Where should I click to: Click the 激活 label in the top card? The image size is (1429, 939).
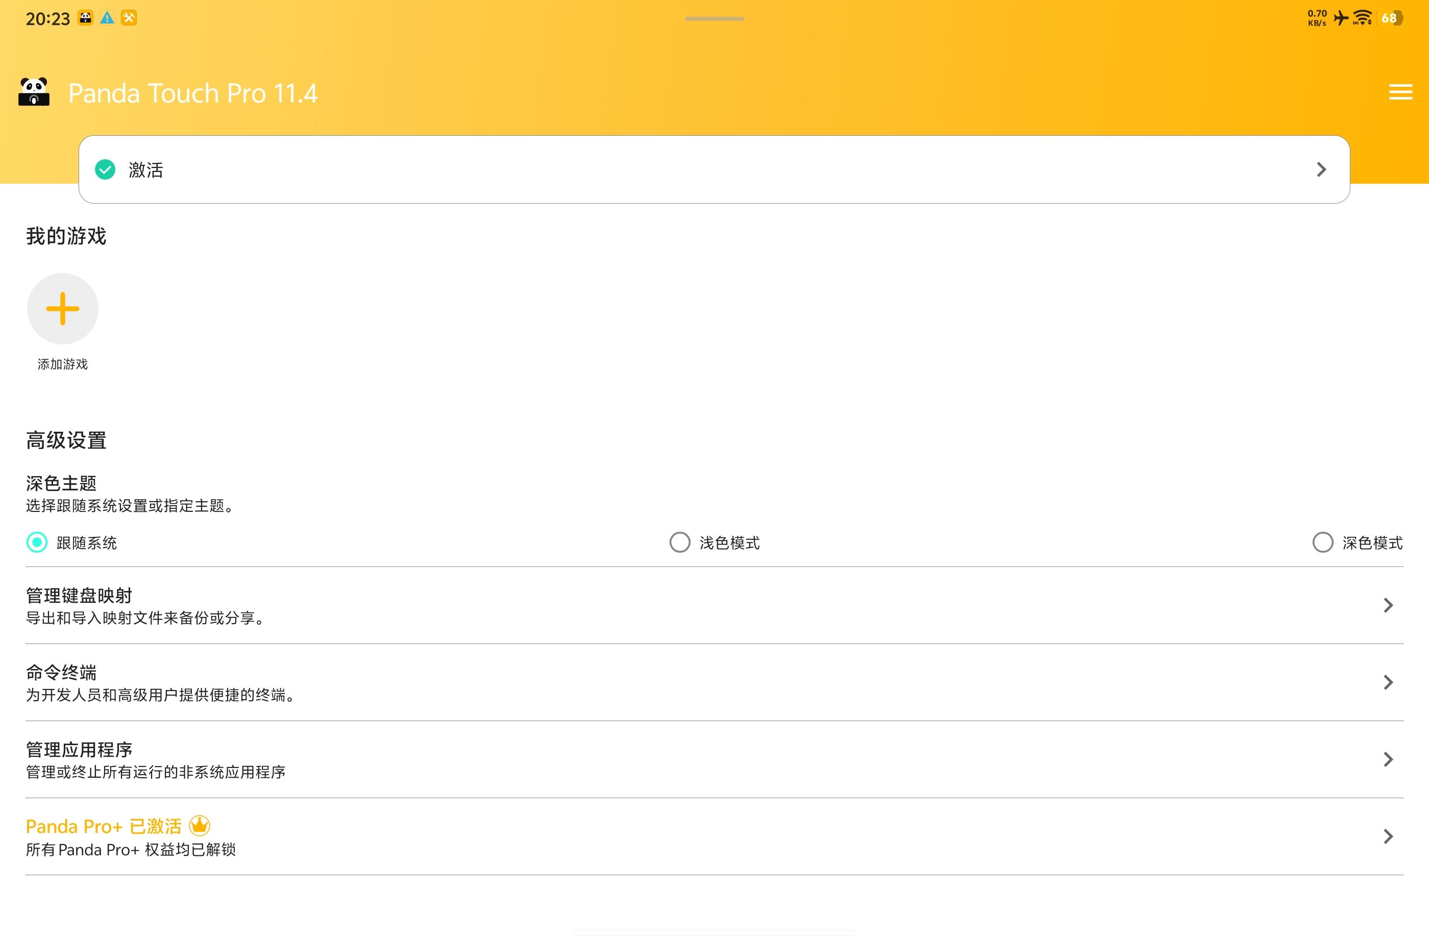pos(146,170)
